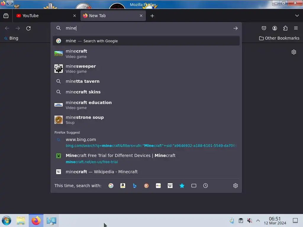
Task: Click the show desktop button
Action: point(295,220)
